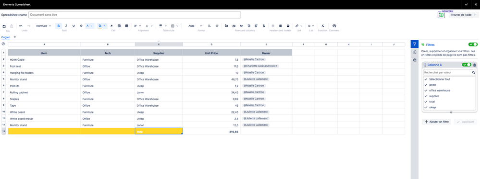The height and width of the screenshot is (179, 480).
Task: Select column A header
Action: 44,45
